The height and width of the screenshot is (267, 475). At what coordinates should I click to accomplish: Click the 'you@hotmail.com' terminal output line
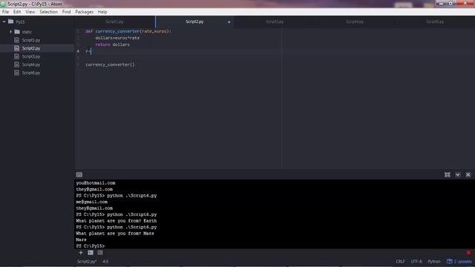(96, 183)
